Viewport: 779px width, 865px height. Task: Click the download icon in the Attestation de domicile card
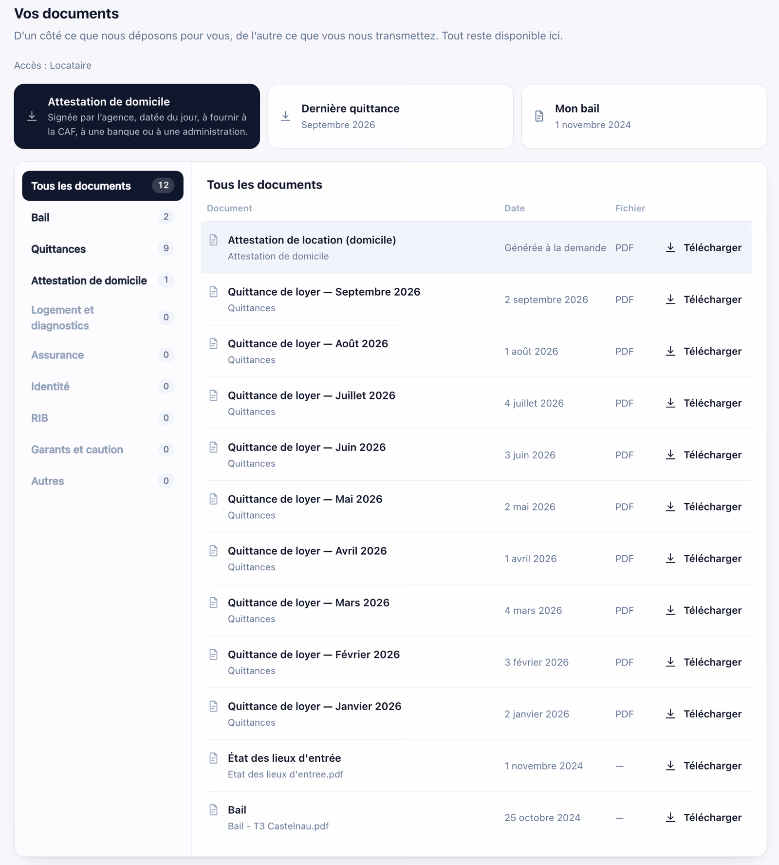click(32, 116)
